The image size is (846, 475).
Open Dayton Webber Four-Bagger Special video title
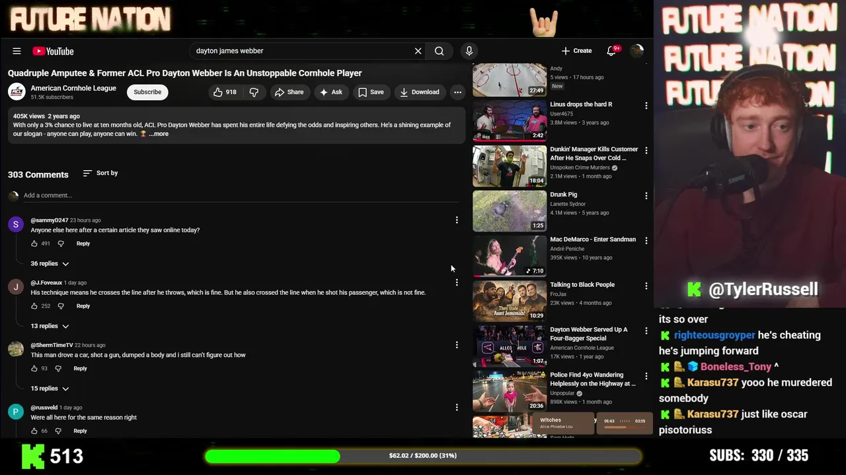(x=589, y=334)
